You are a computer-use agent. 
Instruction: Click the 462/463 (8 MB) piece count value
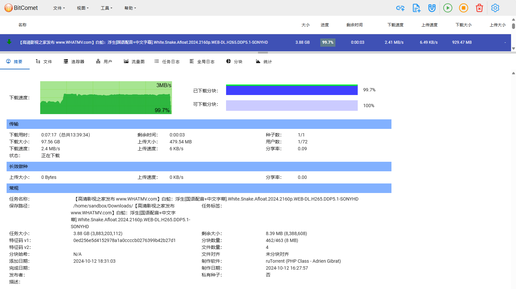pos(282,240)
